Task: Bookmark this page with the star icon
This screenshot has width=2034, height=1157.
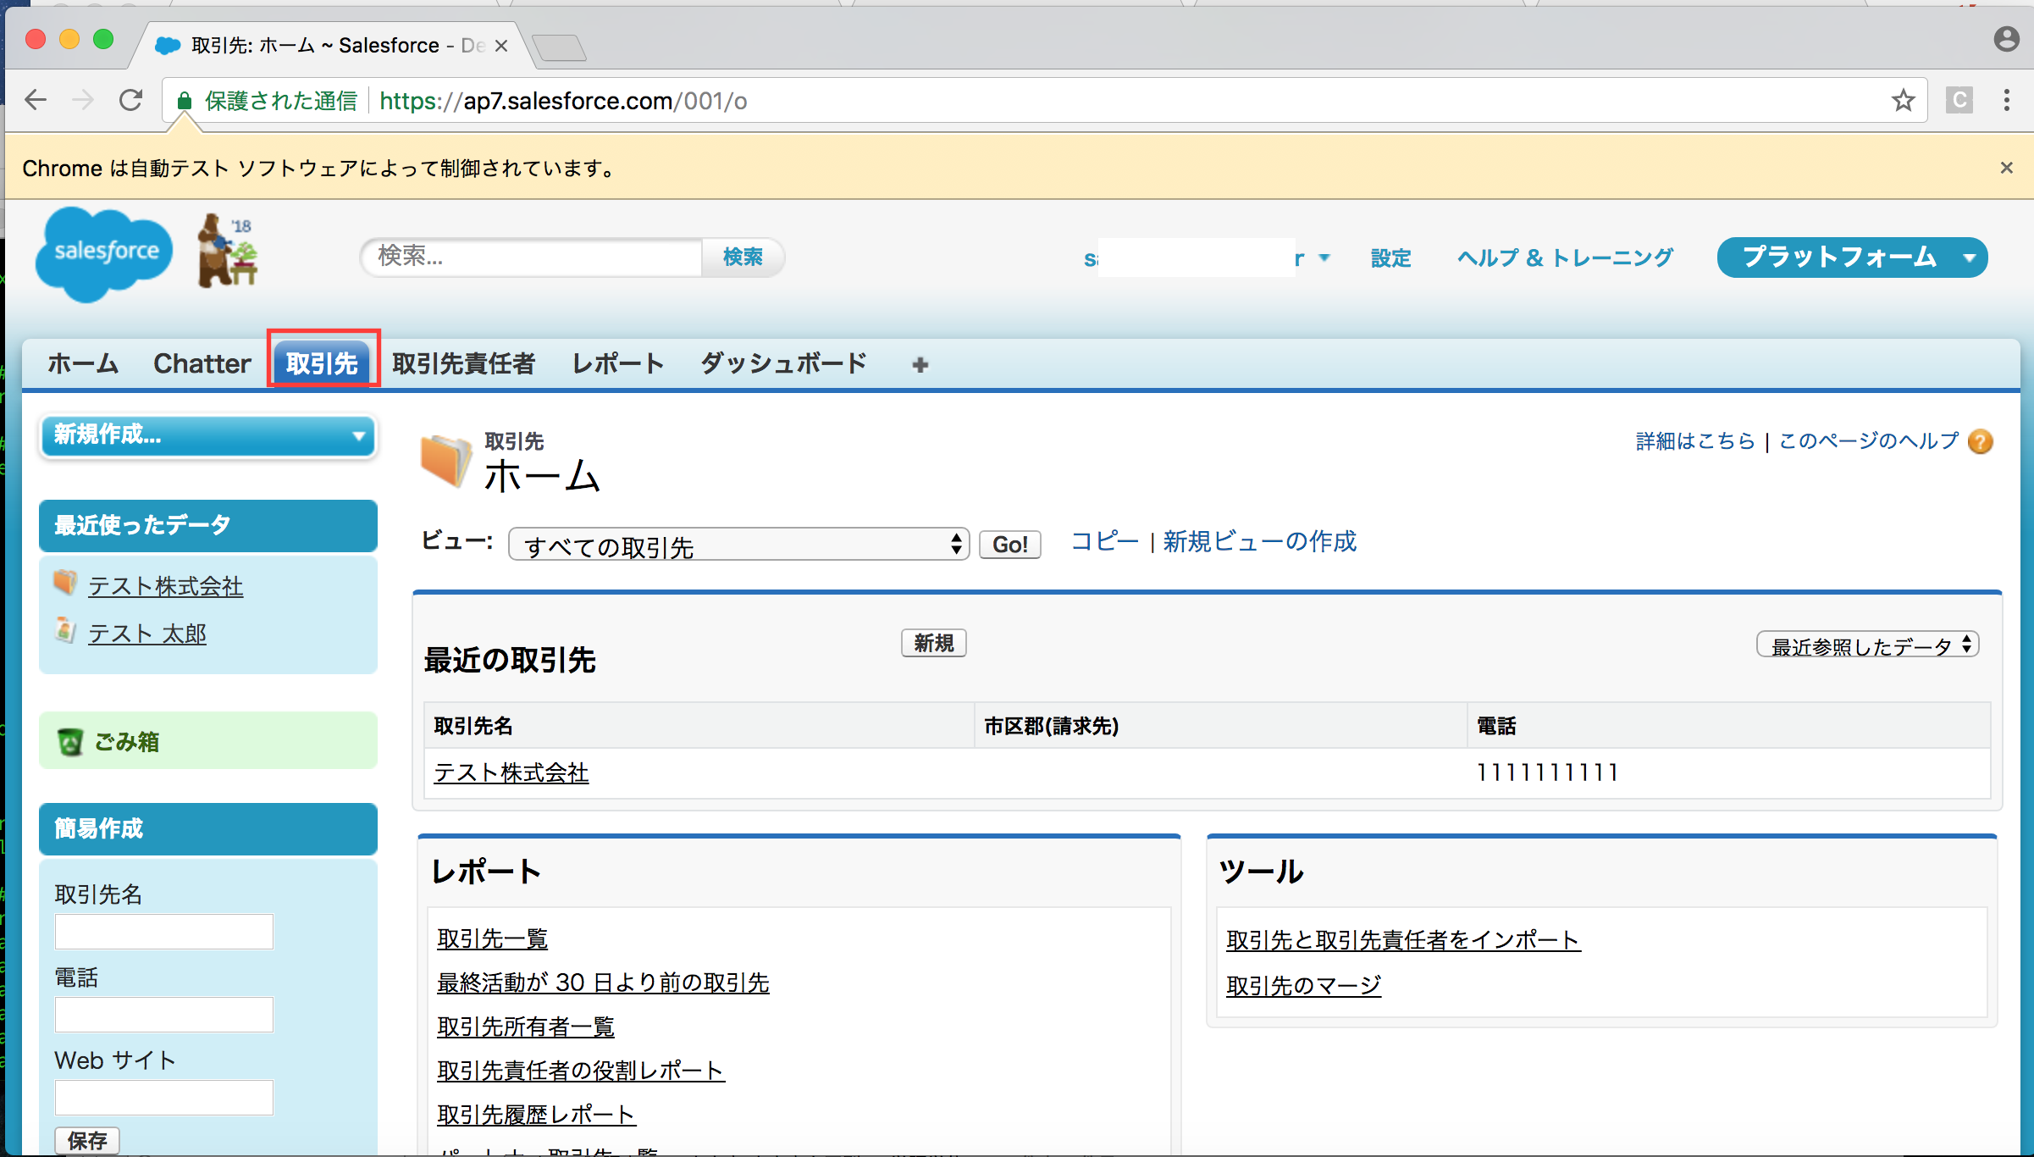Action: [x=1903, y=100]
